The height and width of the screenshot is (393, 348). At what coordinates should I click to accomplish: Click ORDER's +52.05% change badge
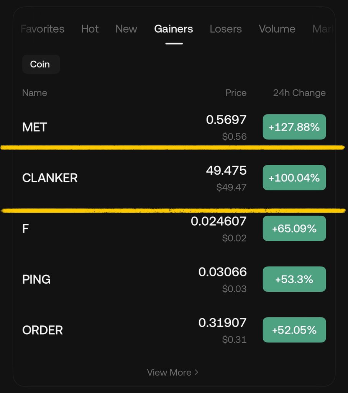click(294, 330)
